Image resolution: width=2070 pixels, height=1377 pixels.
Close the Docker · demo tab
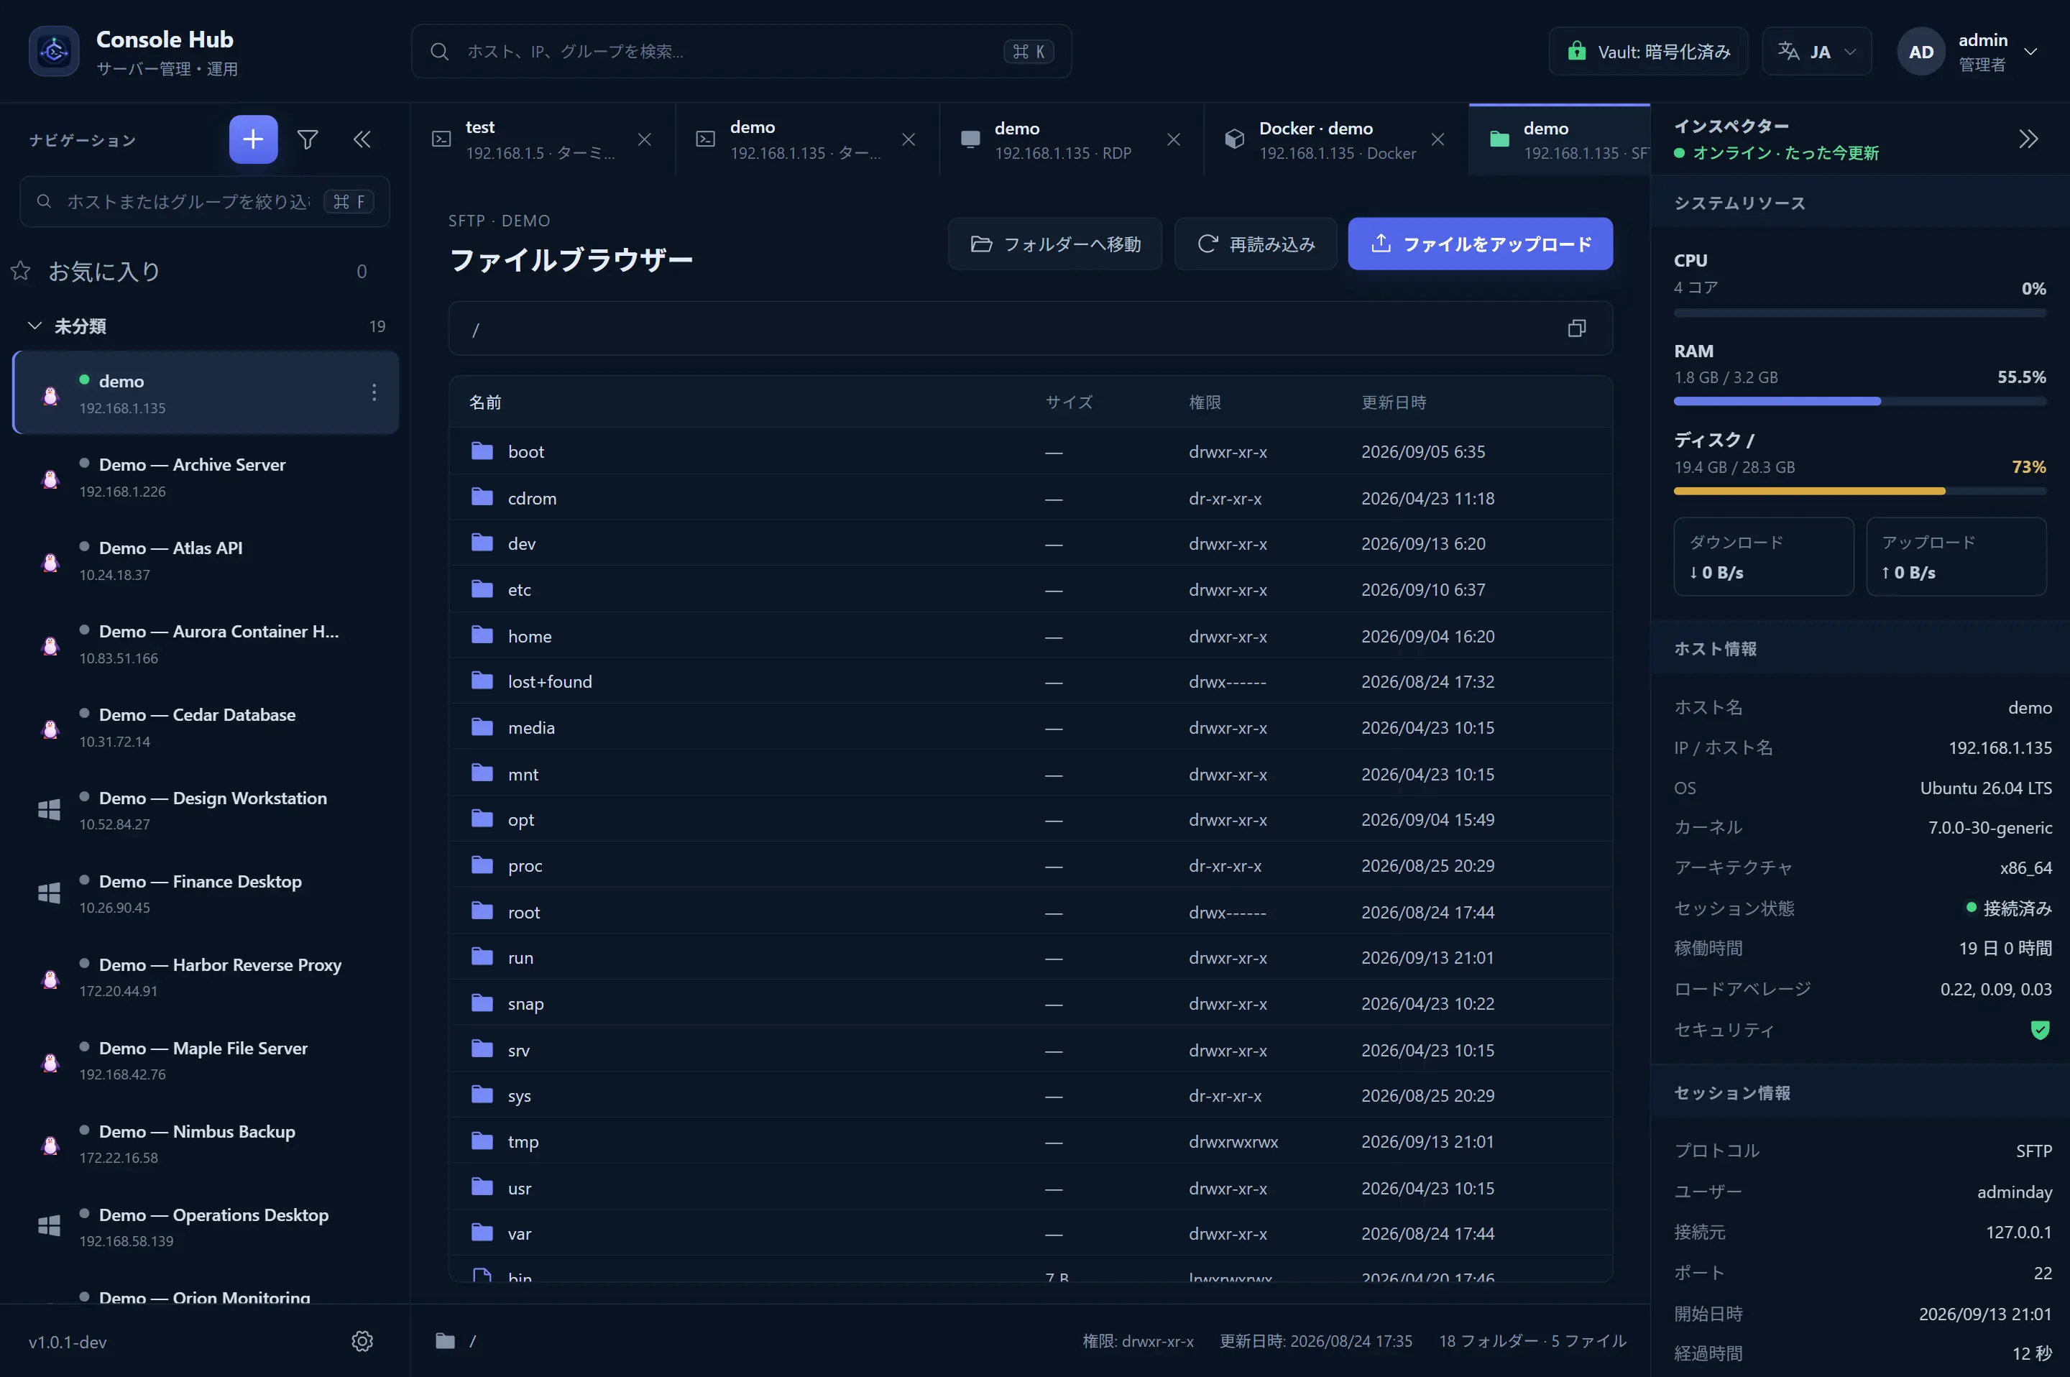click(x=1437, y=139)
